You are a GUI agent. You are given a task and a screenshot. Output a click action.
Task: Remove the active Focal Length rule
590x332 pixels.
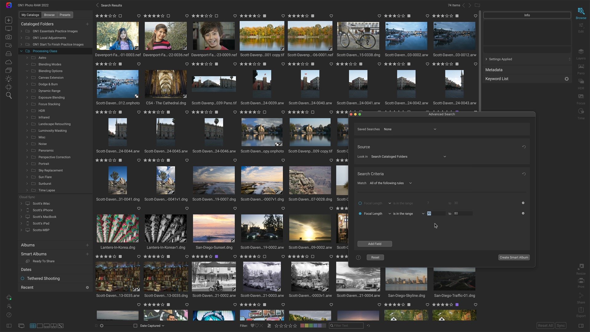point(523,213)
